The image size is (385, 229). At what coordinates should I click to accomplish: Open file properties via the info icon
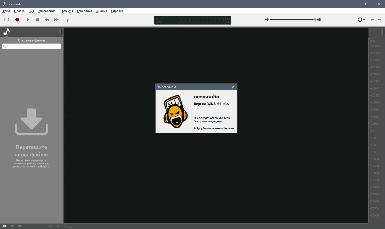68,20
